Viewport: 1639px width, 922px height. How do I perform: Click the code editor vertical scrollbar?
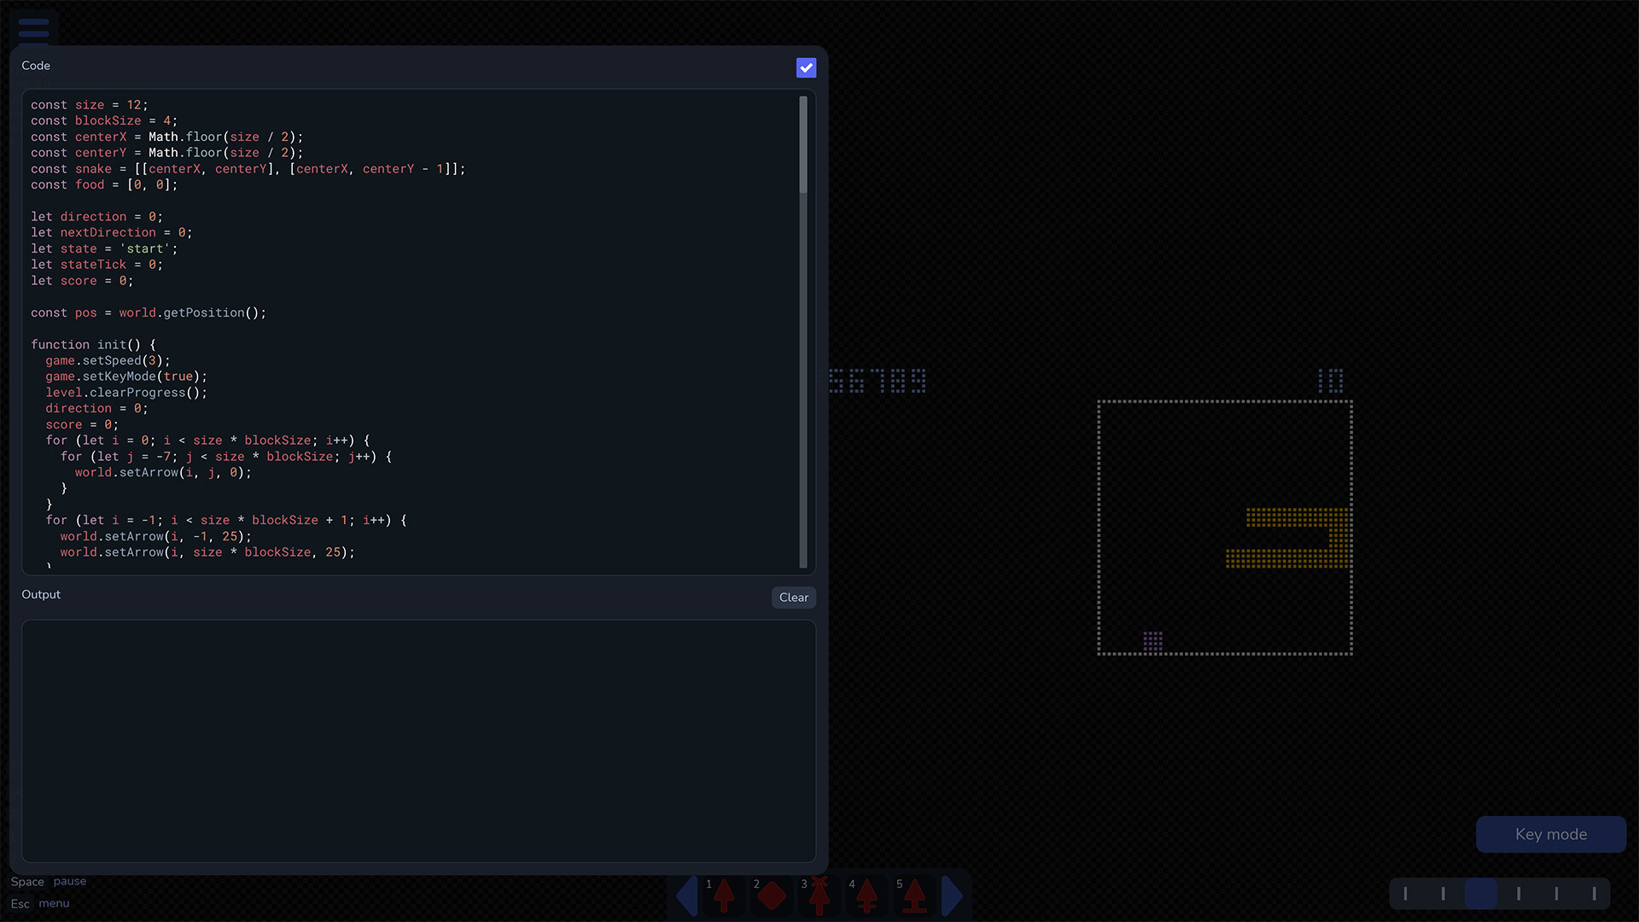click(x=802, y=331)
